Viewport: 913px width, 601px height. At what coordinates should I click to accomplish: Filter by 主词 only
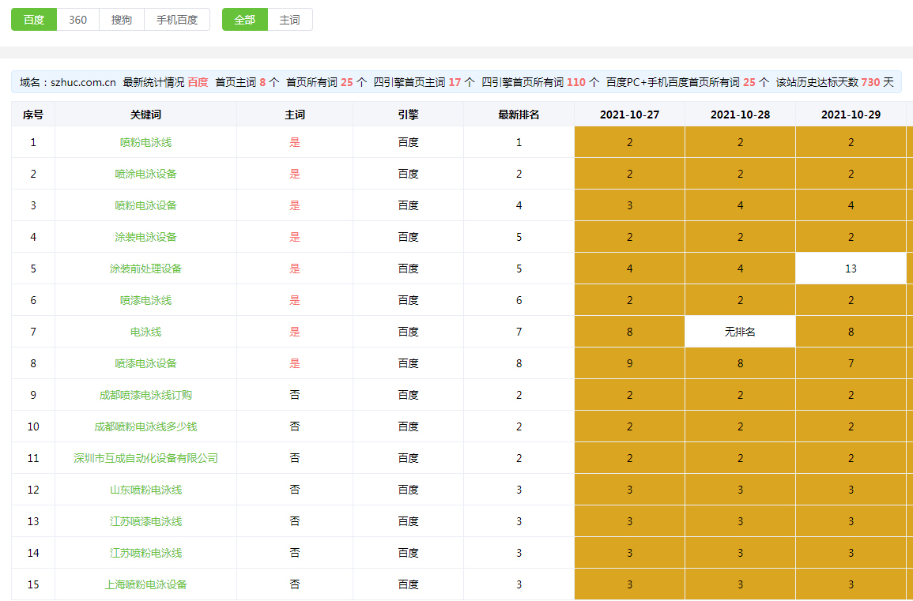pyautogui.click(x=290, y=20)
